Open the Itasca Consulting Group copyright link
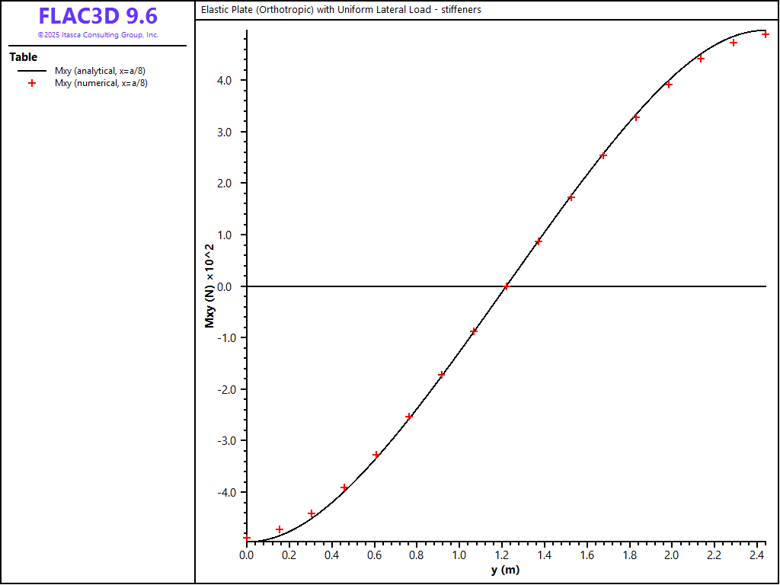The width and height of the screenshot is (780, 585). tap(97, 35)
